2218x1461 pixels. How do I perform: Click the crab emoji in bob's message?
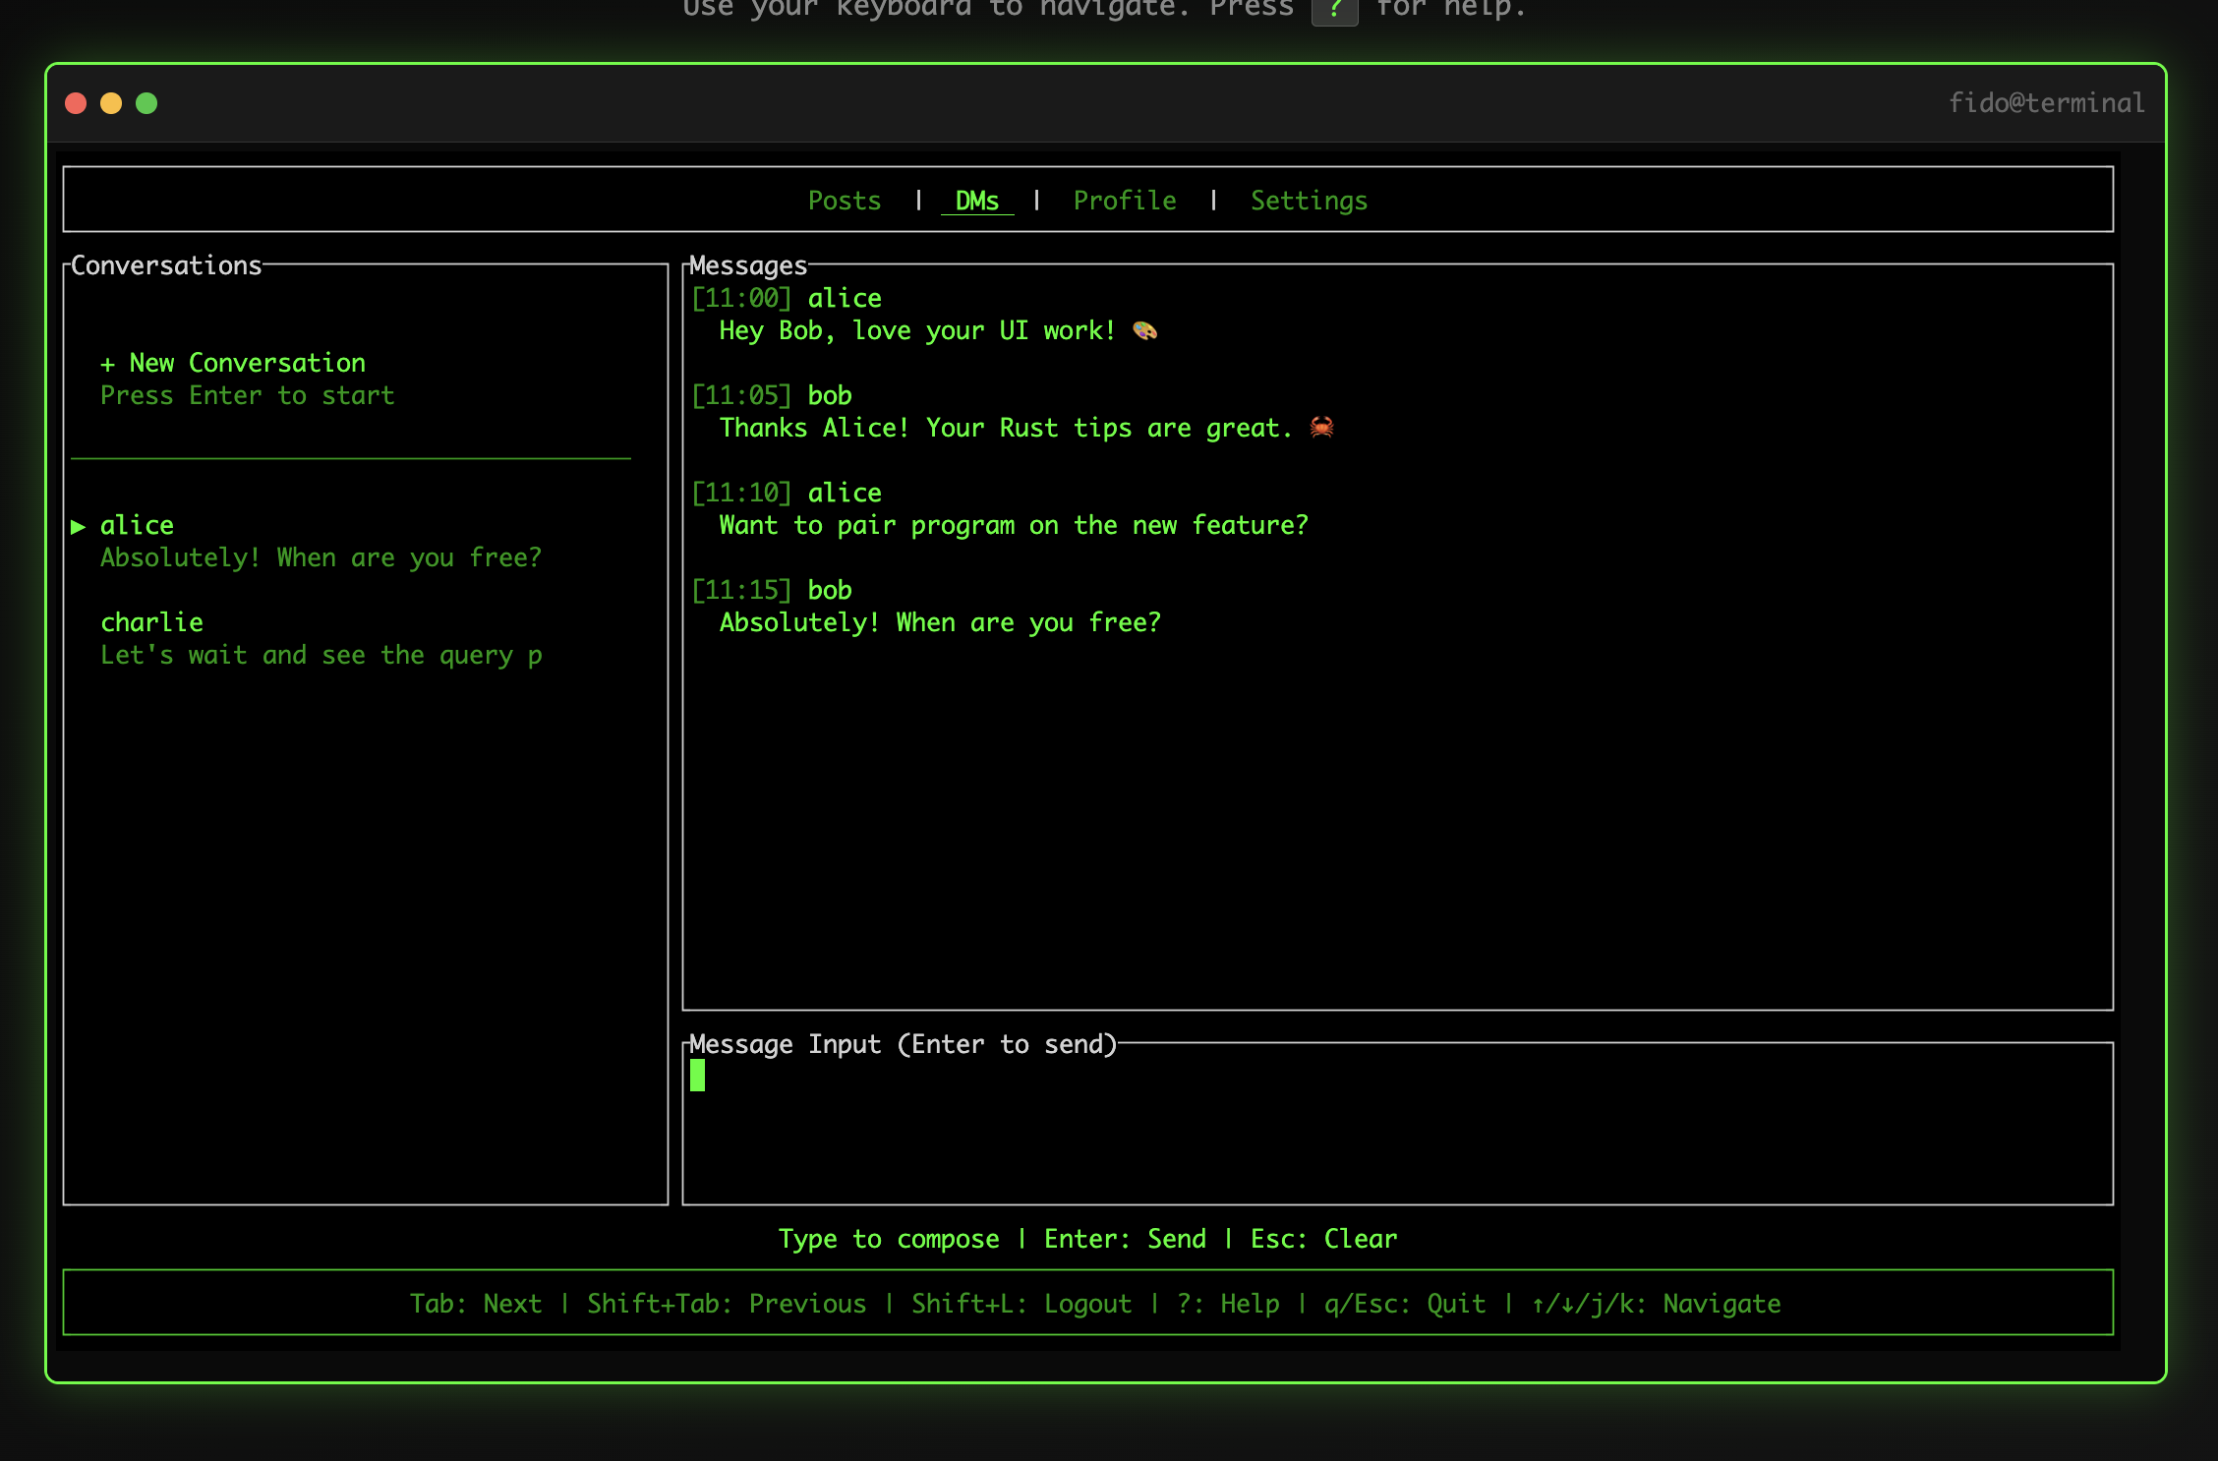point(1321,428)
